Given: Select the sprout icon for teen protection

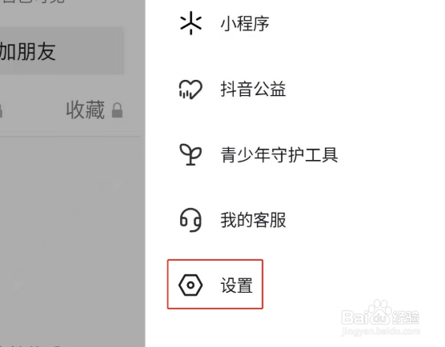Looking at the screenshot, I should [x=190, y=154].
